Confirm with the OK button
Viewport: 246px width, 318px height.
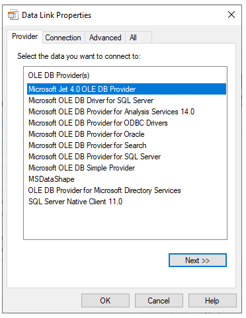point(105,301)
